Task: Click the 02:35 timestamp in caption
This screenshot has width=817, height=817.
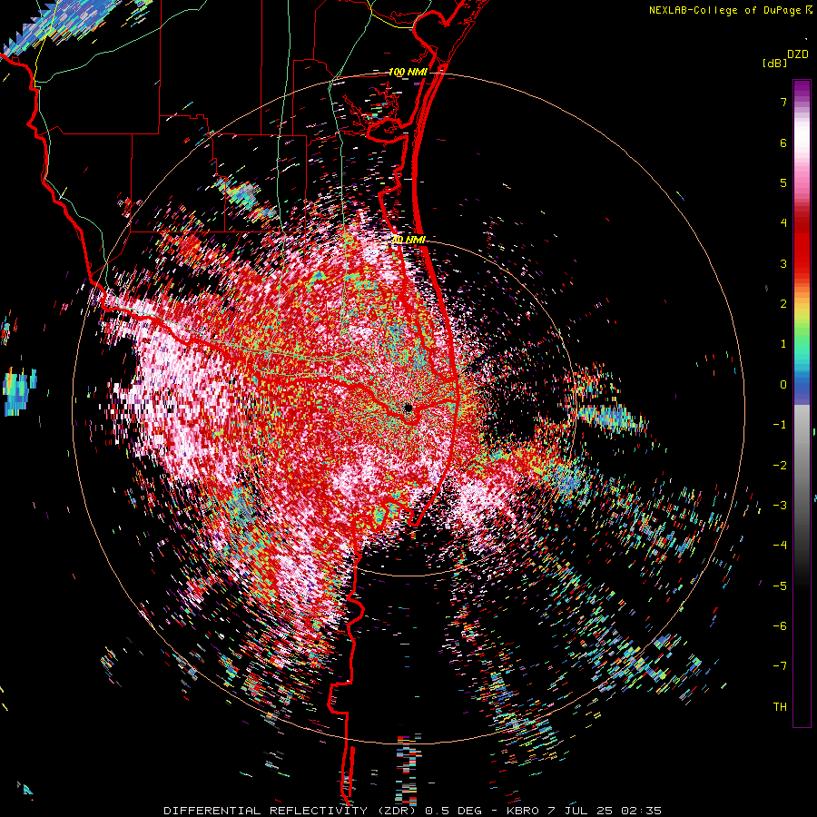Action: pyautogui.click(x=644, y=811)
